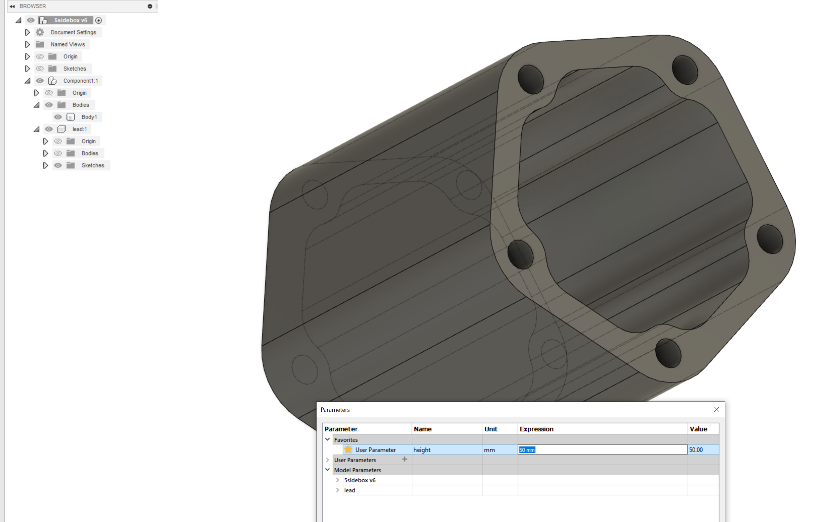This screenshot has width=818, height=522.
Task: Click the Origin folder icon under Component1:1
Action: [x=61, y=93]
